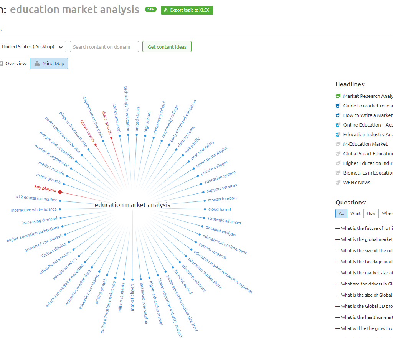Open the United States (Desktop) location dropdown
This screenshot has height=338, width=393.
33,47
